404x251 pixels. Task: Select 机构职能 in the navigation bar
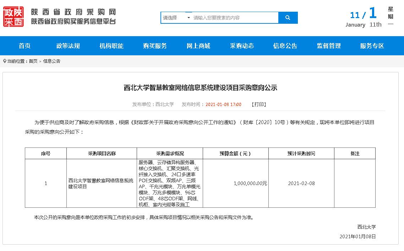click(x=111, y=46)
